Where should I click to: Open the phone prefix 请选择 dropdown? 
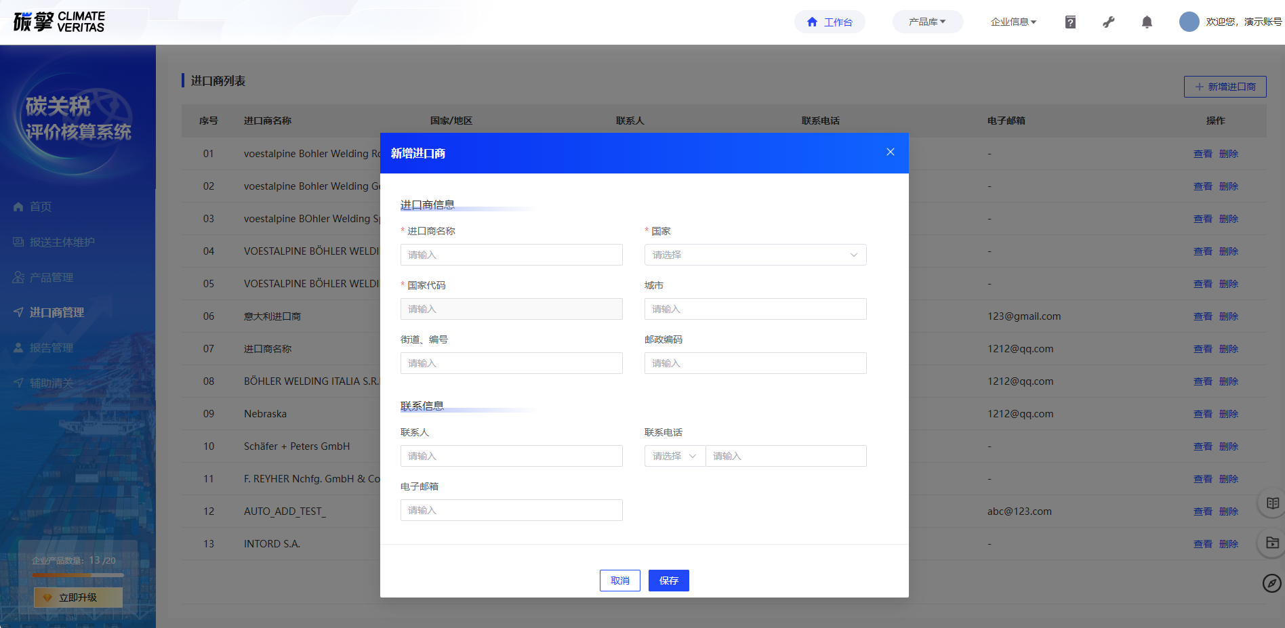tap(674, 456)
